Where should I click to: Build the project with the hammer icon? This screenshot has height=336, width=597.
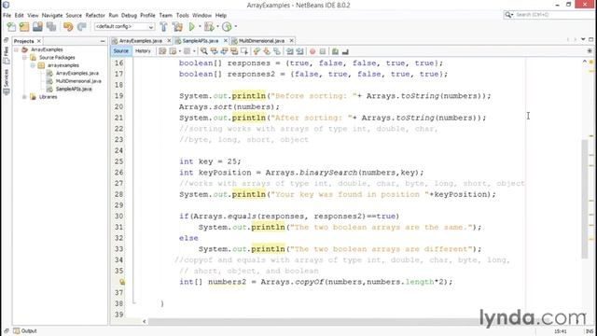point(164,27)
